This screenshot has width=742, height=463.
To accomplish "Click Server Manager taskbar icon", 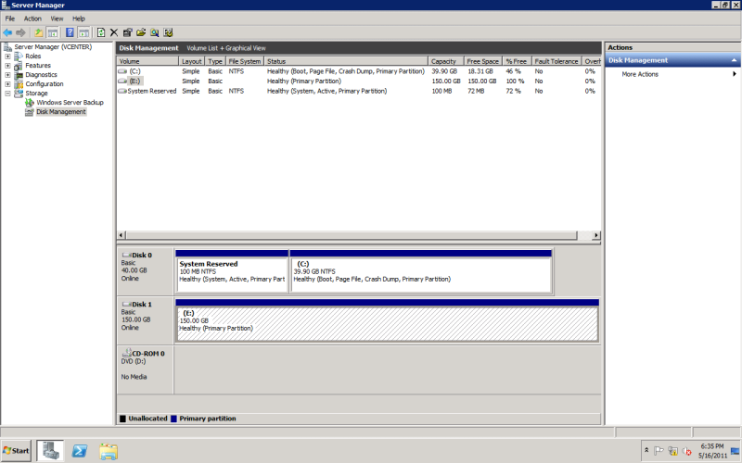I will coord(50,451).
